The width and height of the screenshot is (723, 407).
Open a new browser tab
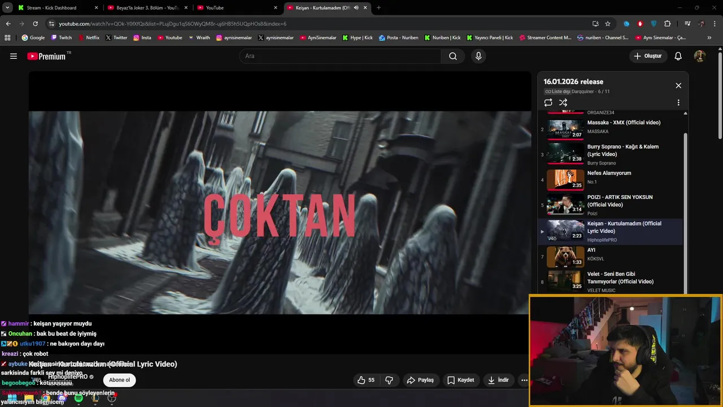click(378, 8)
